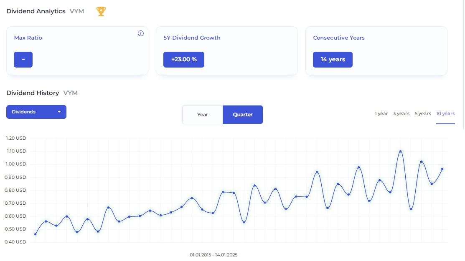
Task: Select the 5 years range tab
Action: click(422, 114)
